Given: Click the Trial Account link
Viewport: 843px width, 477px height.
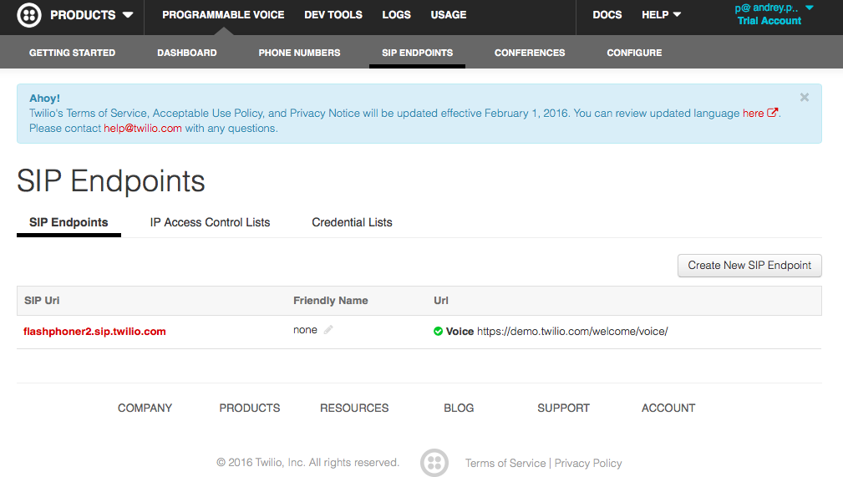Looking at the screenshot, I should coord(769,21).
